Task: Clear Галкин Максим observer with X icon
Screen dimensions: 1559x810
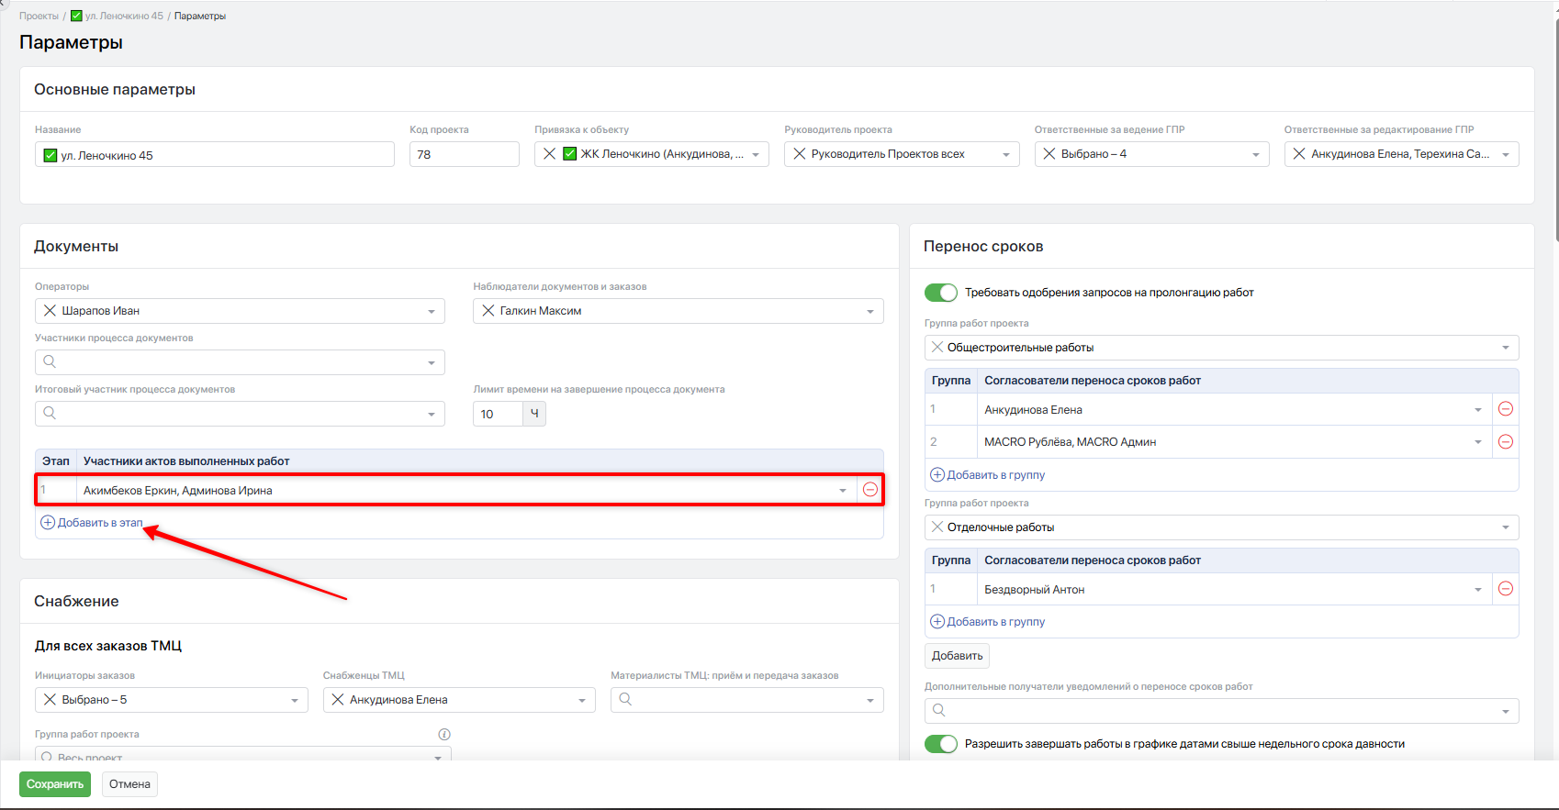Action: [x=488, y=311]
